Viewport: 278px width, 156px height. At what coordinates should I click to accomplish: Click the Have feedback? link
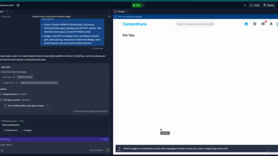[96, 150]
